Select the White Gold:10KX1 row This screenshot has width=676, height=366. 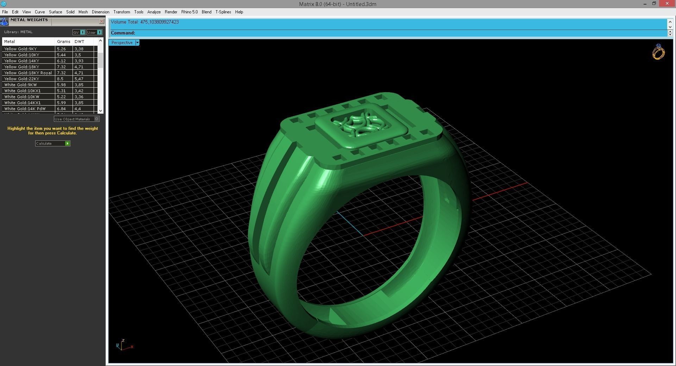point(50,91)
